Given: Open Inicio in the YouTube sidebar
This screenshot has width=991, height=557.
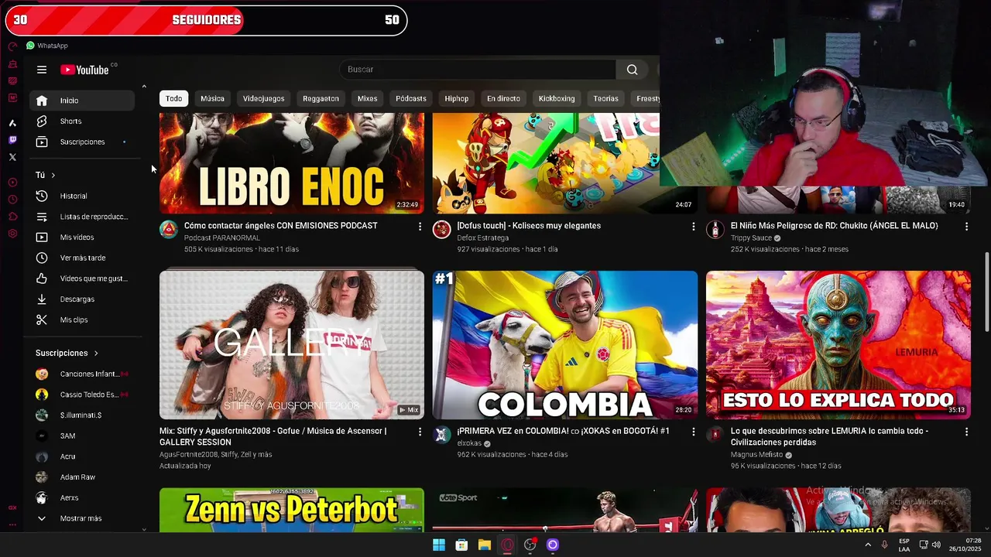Looking at the screenshot, I should [x=82, y=101].
